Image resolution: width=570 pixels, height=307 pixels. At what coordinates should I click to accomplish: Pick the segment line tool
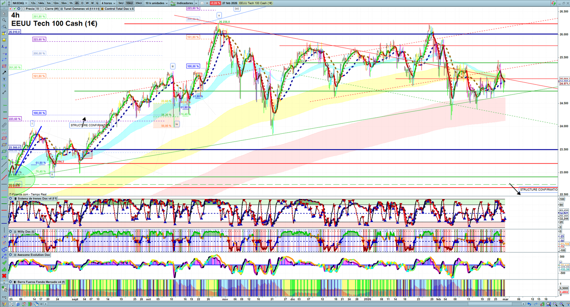coord(4,92)
